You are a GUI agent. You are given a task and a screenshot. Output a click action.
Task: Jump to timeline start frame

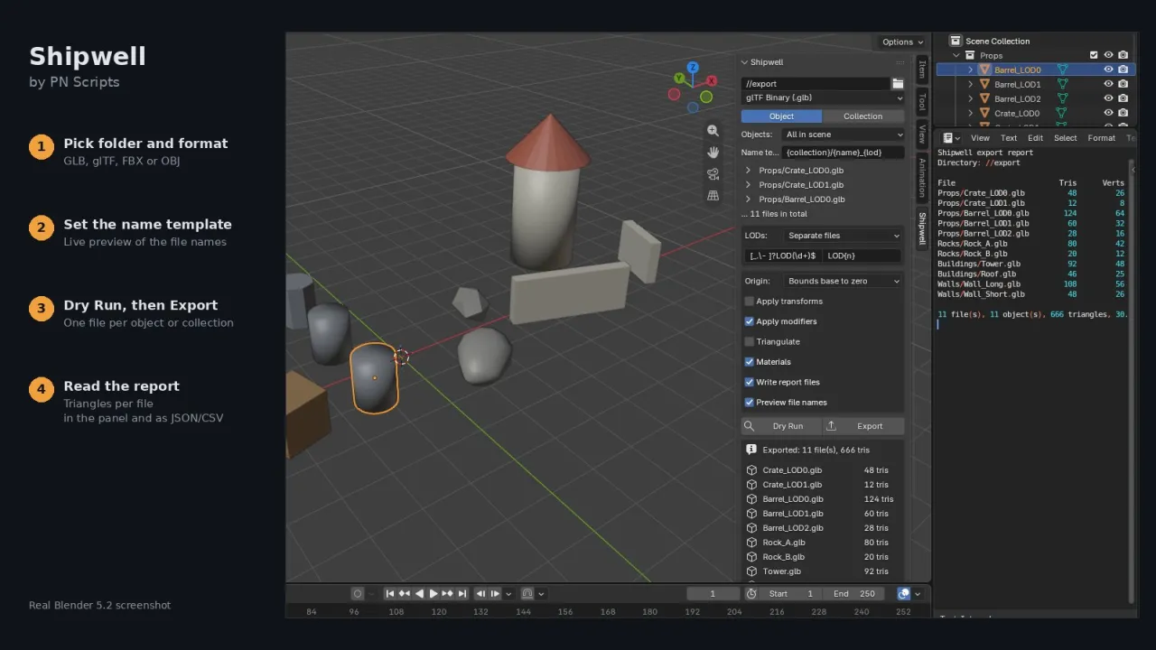(x=390, y=593)
